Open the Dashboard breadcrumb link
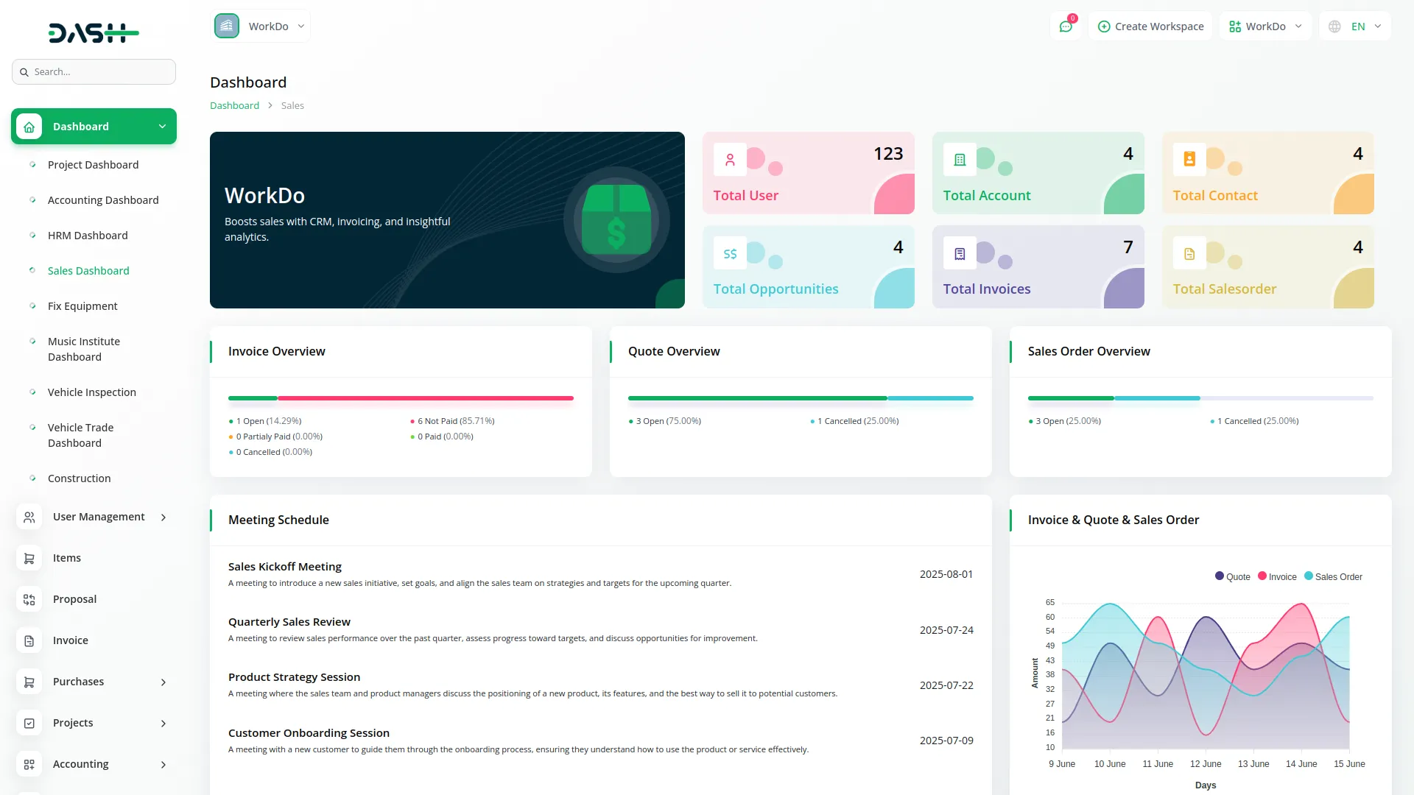The height and width of the screenshot is (795, 1414). click(x=234, y=105)
